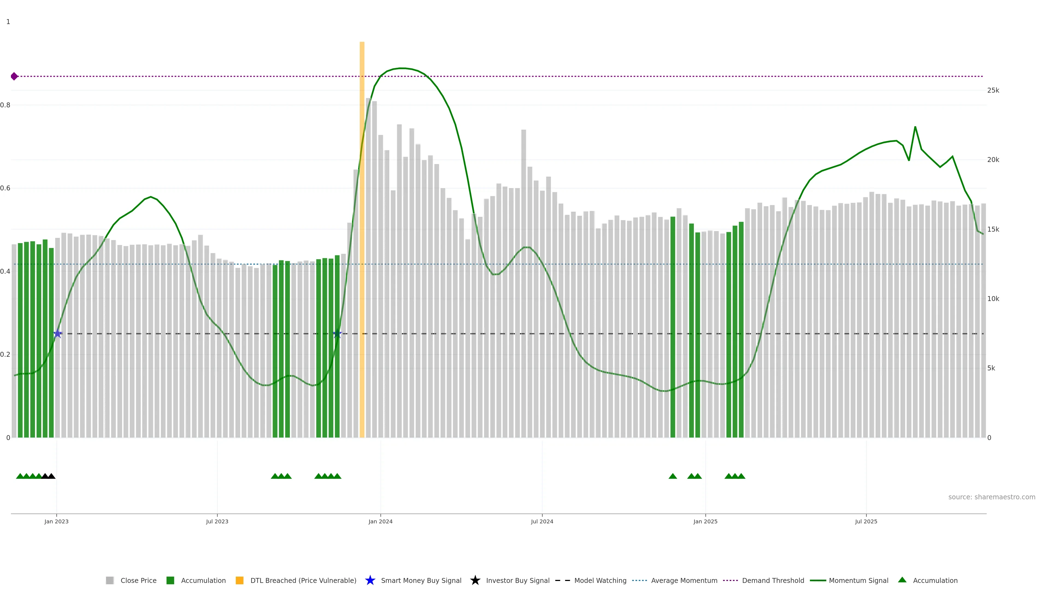Click the green Accumulation square legend swatch
Screen dimensions: 1049x590
[170, 580]
